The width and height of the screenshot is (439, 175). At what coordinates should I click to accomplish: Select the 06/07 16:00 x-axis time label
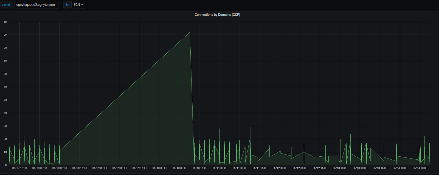[20, 168]
